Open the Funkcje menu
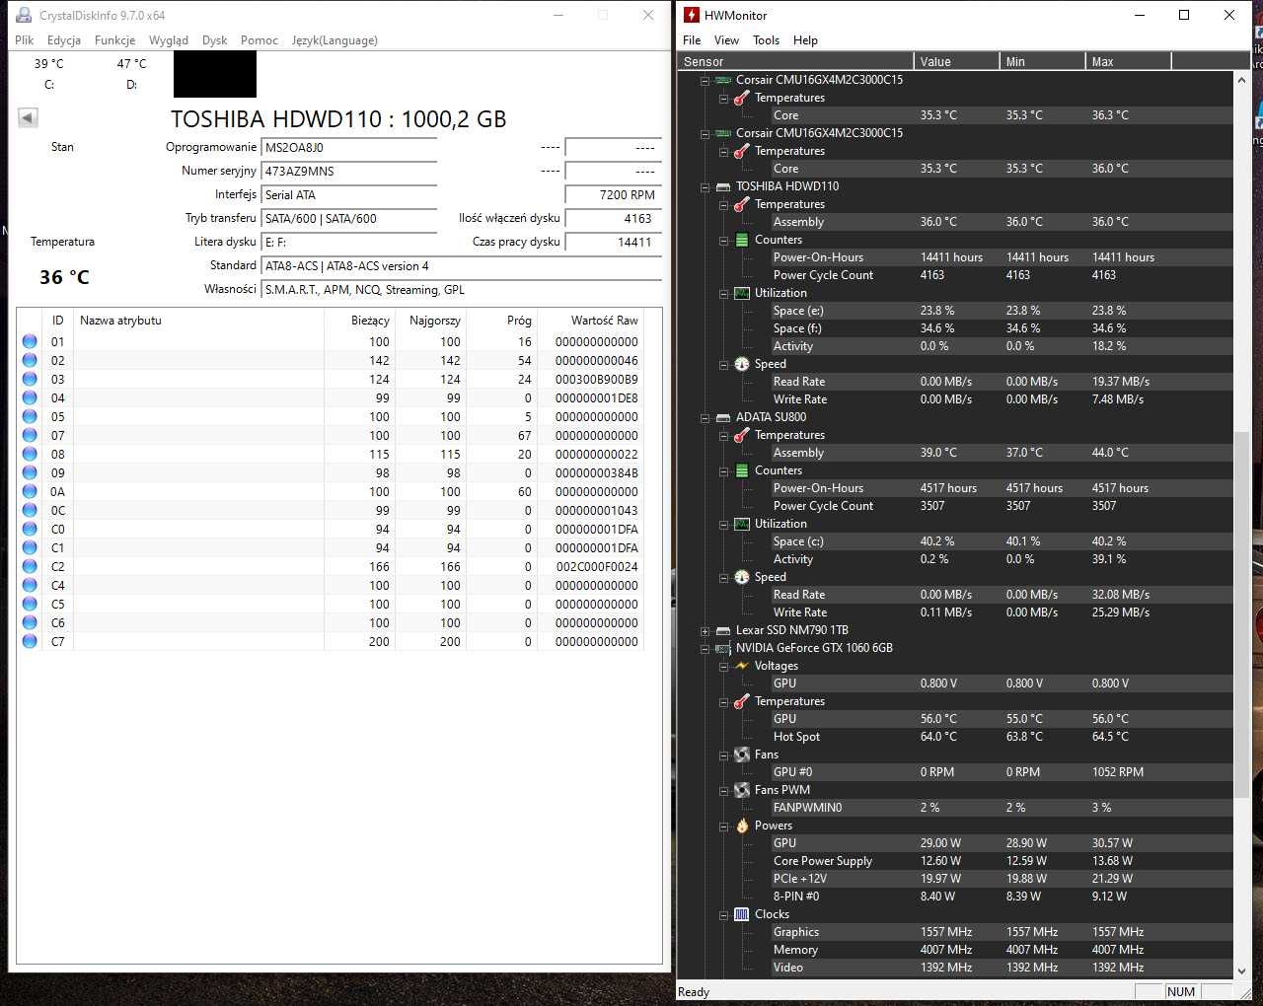This screenshot has height=1006, width=1263. pos(114,40)
